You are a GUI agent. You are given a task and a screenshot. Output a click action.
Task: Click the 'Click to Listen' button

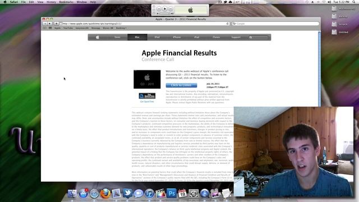pyautogui.click(x=181, y=85)
